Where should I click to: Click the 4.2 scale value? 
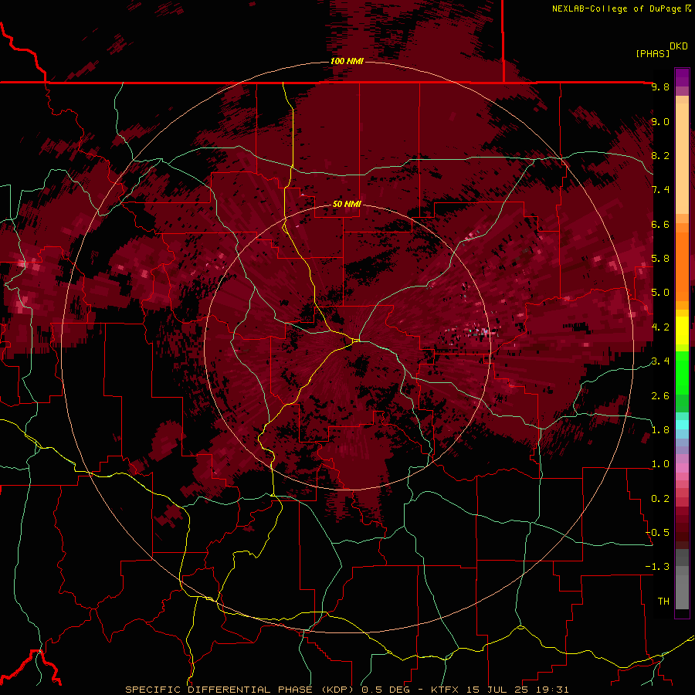coord(660,327)
